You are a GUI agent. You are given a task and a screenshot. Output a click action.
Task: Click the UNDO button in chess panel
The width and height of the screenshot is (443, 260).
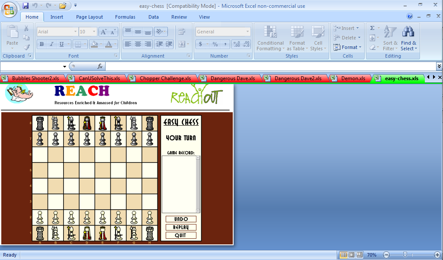181,219
